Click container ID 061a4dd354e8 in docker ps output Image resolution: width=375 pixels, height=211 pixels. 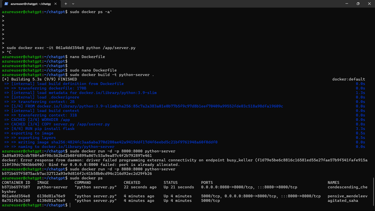point(16,196)
